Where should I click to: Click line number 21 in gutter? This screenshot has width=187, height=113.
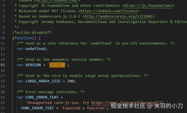point(3,97)
